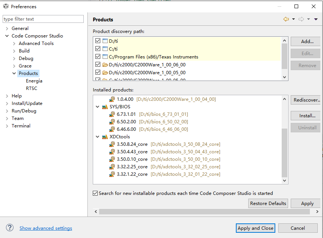The height and width of the screenshot is (238, 323).
Task: Collapse the Code Composer Studio node
Action: click(7, 36)
